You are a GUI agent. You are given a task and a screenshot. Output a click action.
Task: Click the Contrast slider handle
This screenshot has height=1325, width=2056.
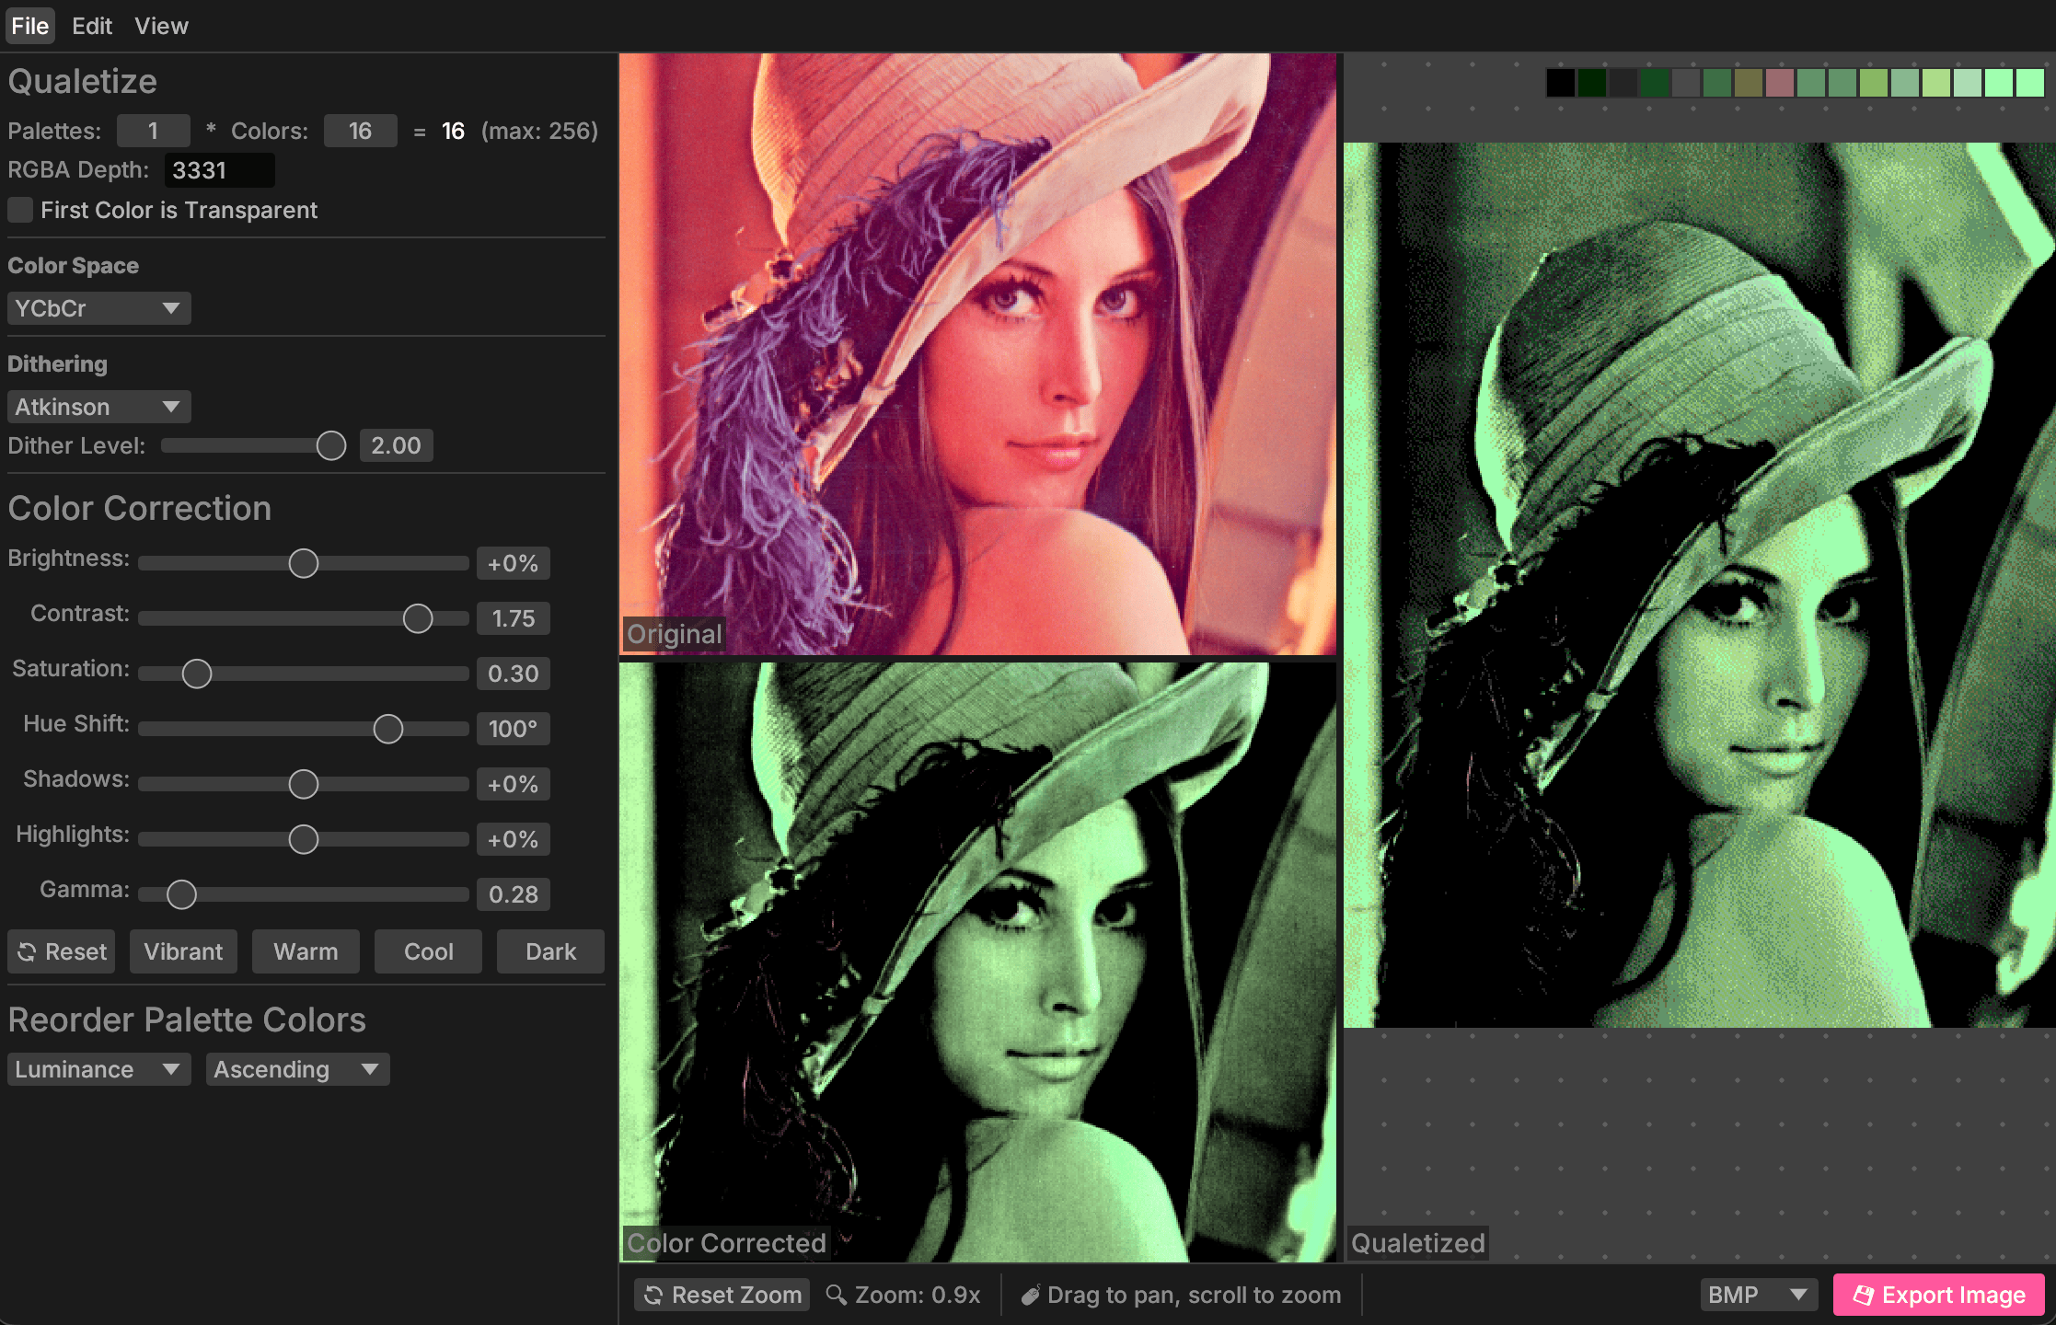click(x=418, y=618)
